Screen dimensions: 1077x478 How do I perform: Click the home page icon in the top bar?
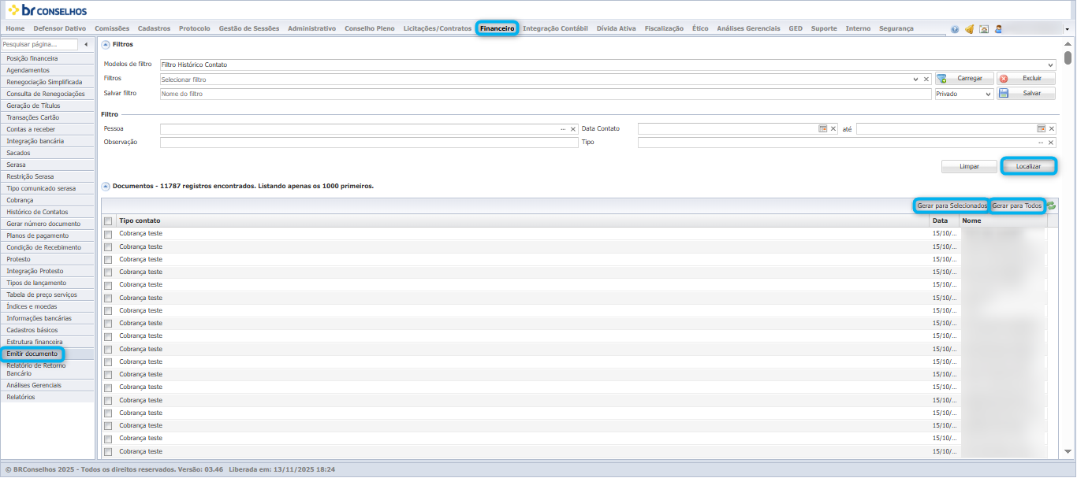click(984, 29)
